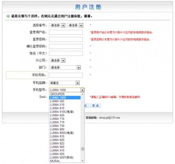Expand the branch company (分公司) dropdown
This screenshot has height=164, width=175.
[57, 60]
